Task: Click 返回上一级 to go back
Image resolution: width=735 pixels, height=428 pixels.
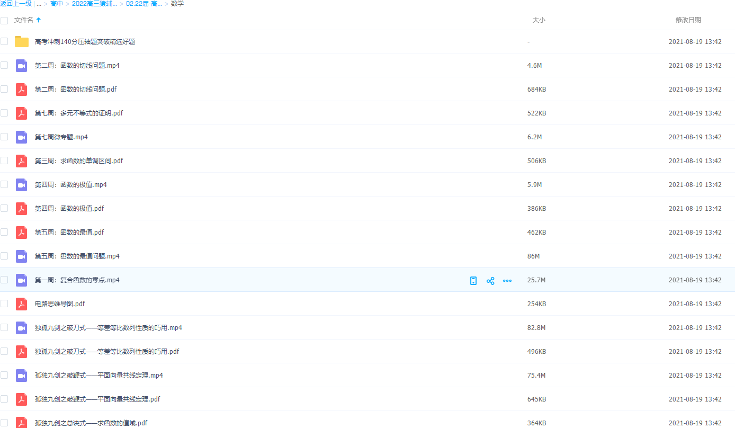Action: pyautogui.click(x=16, y=4)
